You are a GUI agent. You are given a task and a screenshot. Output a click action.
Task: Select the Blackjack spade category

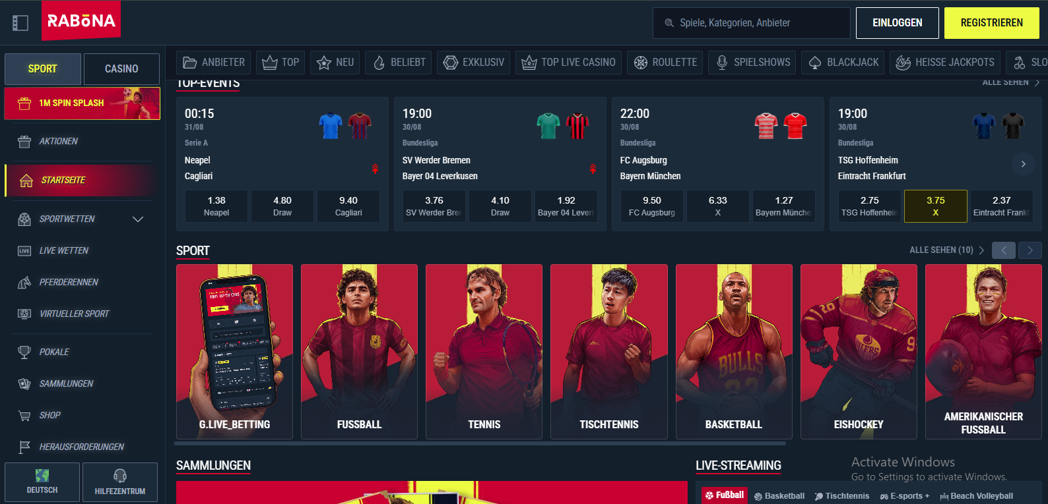pos(843,63)
